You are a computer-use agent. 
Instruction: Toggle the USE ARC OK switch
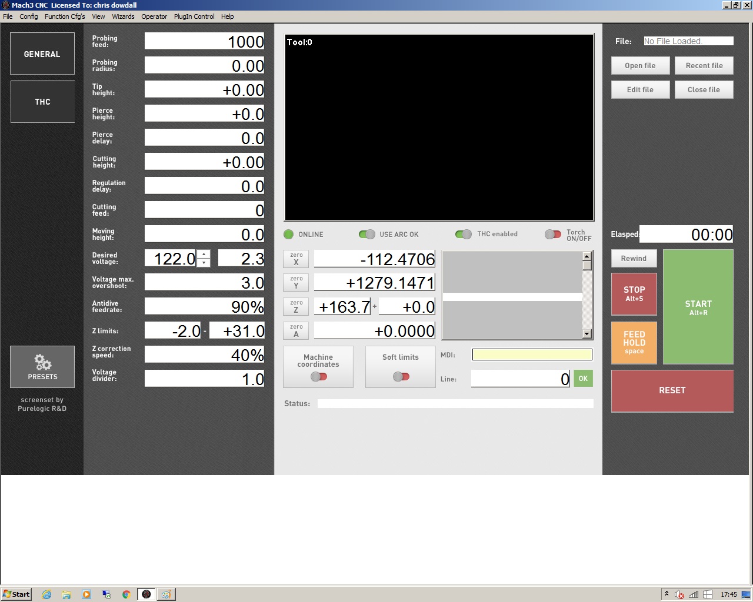tap(366, 235)
